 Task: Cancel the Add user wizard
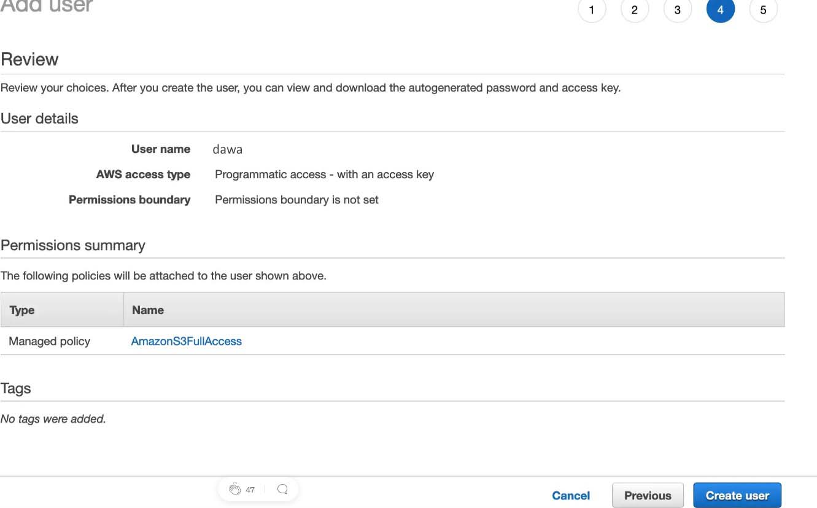click(571, 496)
